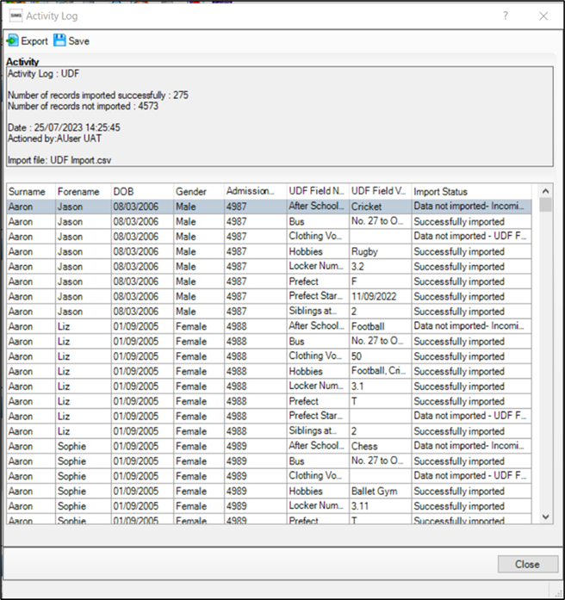
Task: Sort by the Forename column header
Action: tap(78, 191)
